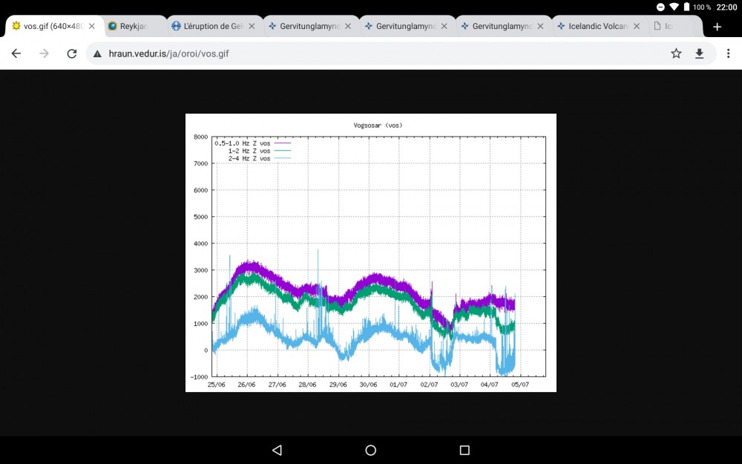Close the vos.gif tab
Screen dimensions: 742x464
tap(92, 26)
